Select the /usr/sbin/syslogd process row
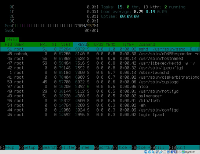This screenshot has width=200, height=154. pos(100,82)
